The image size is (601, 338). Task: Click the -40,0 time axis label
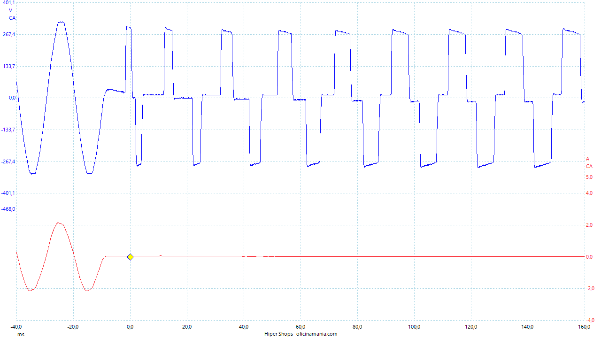(x=17, y=327)
